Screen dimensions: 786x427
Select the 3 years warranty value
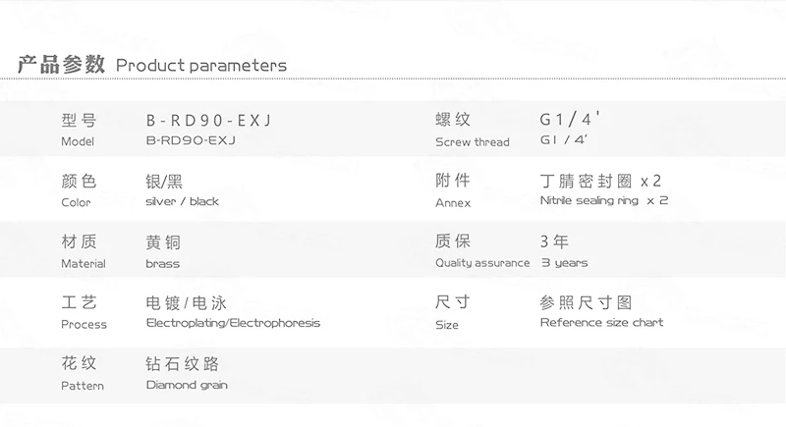tap(564, 263)
